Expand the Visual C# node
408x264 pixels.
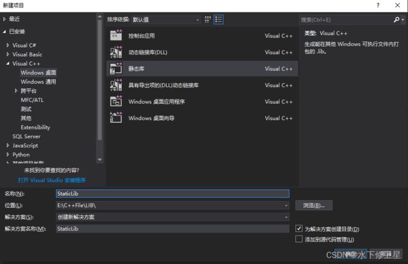click(8, 45)
